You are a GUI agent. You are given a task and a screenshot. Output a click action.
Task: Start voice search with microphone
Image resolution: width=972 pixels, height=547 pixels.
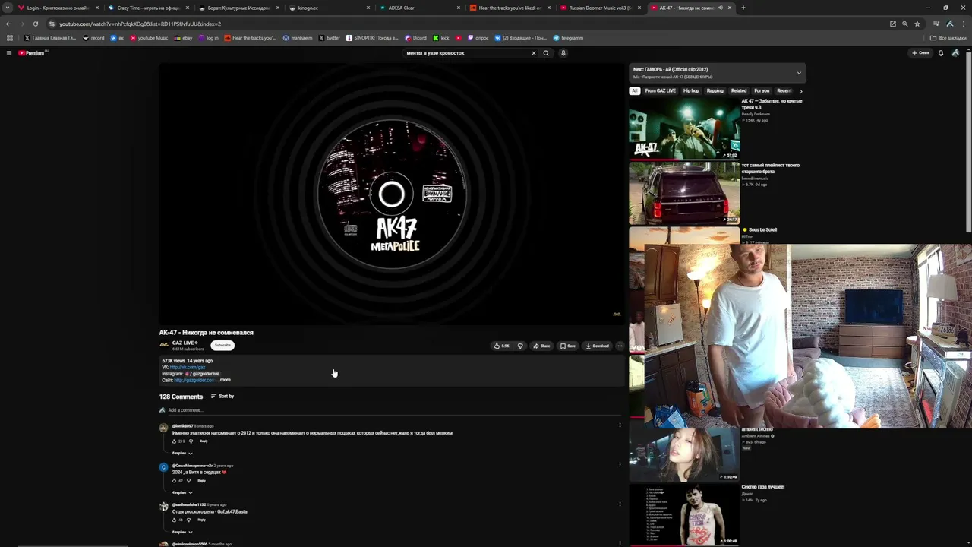pos(563,53)
